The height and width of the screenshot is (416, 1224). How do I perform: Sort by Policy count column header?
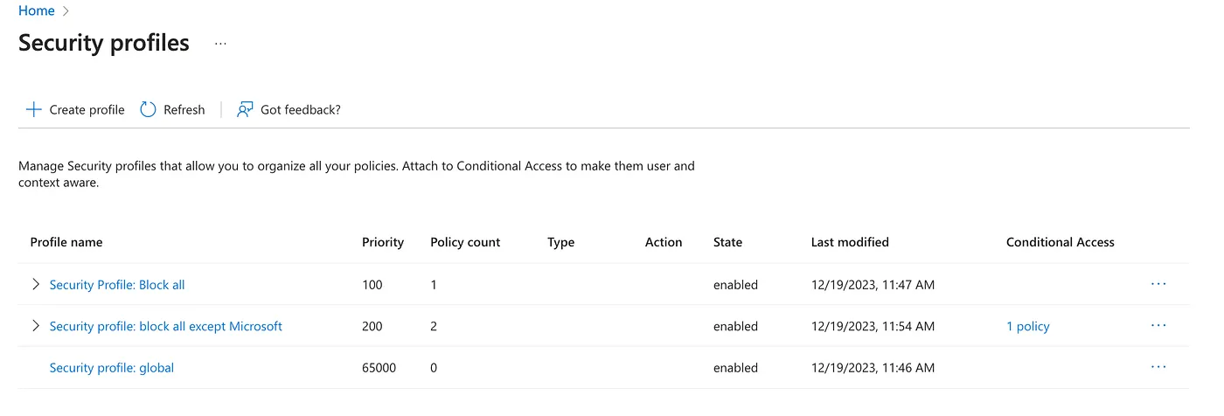465,242
